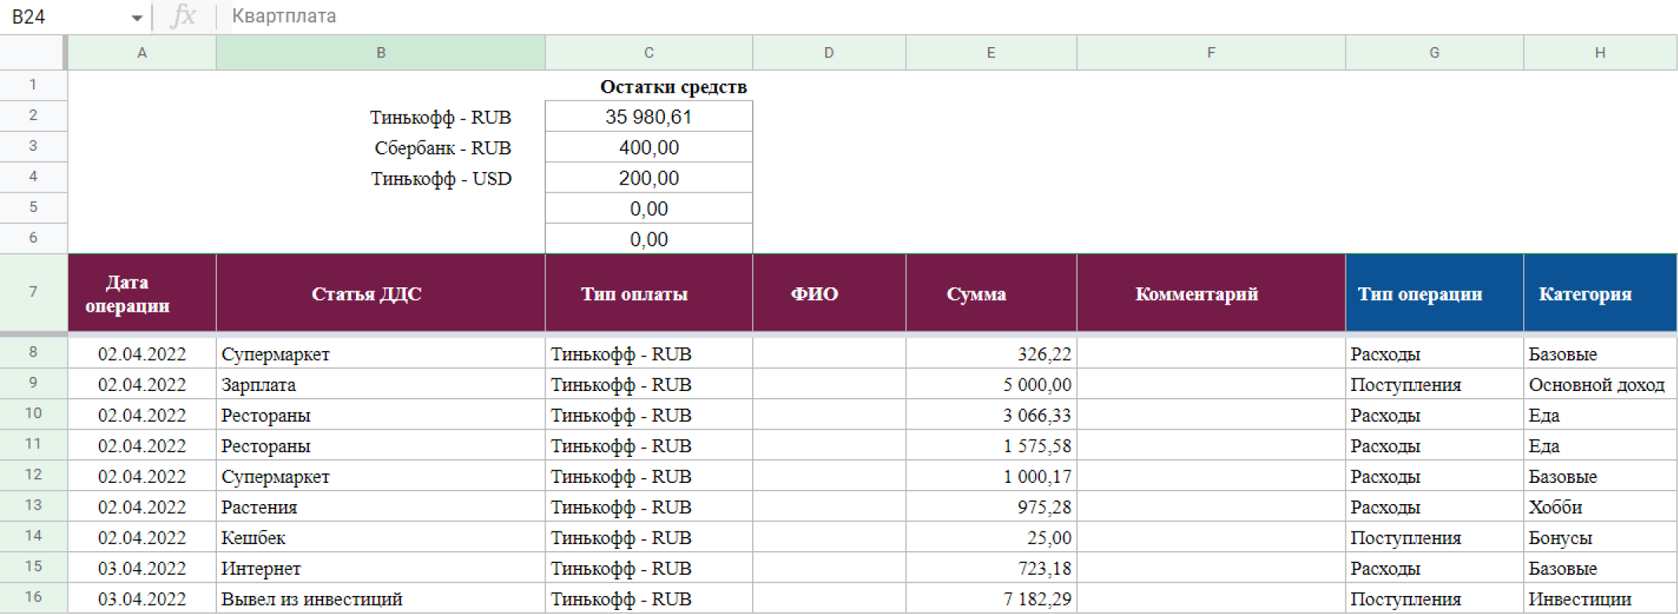
Task: Select row 16 header
Action: (x=33, y=598)
